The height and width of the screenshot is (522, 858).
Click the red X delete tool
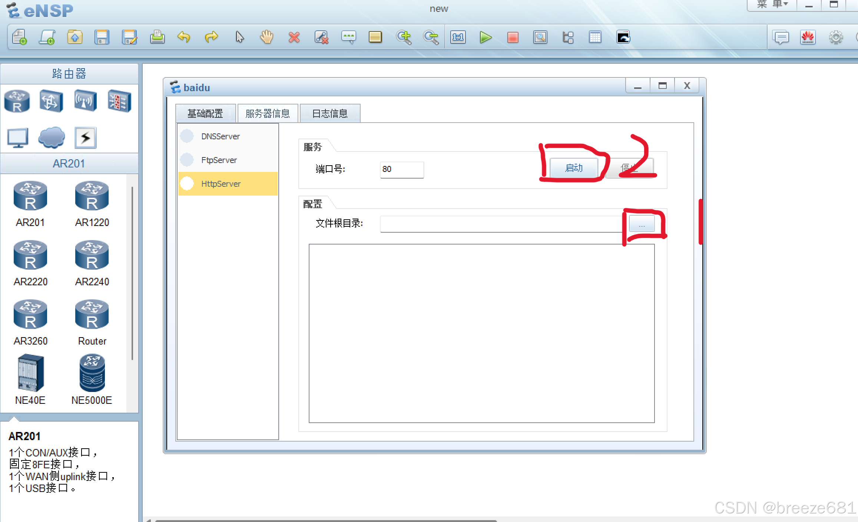click(x=294, y=37)
